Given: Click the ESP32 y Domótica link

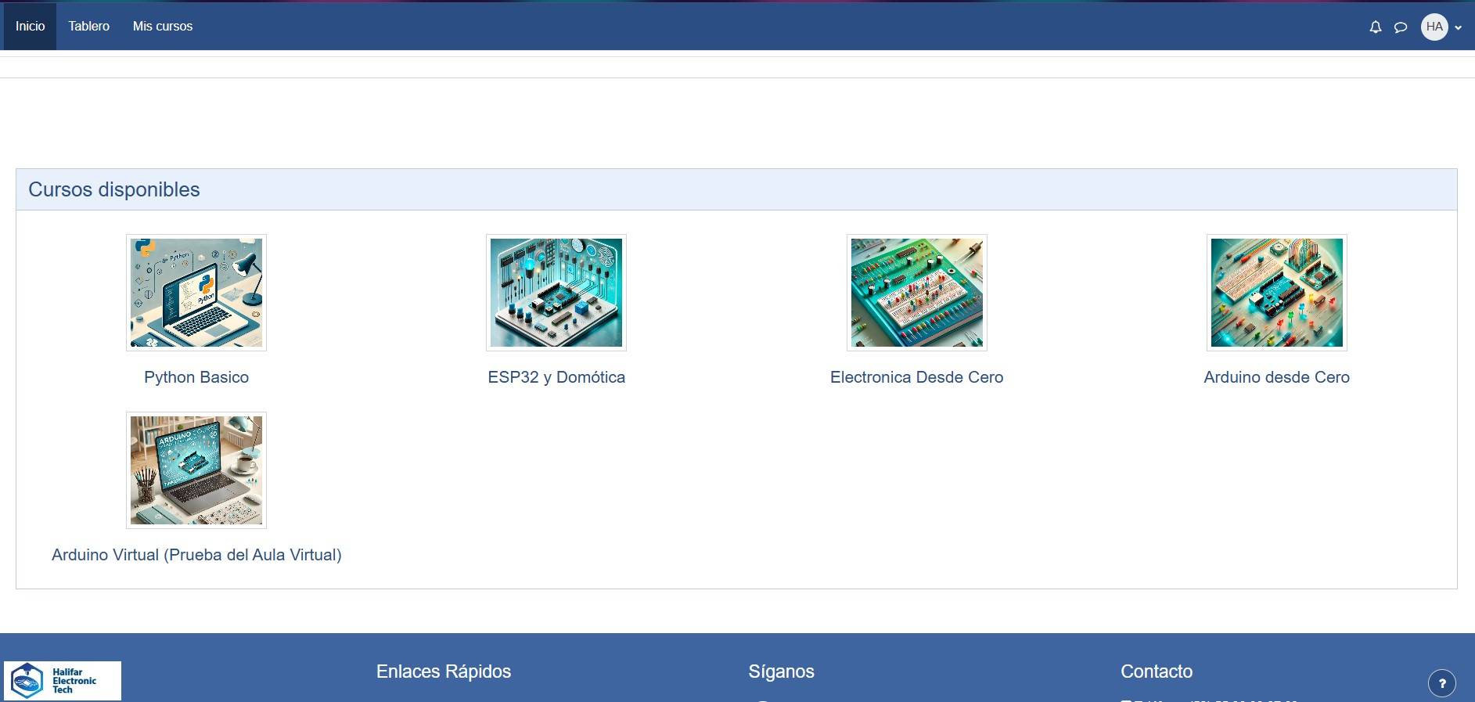Looking at the screenshot, I should 556,377.
